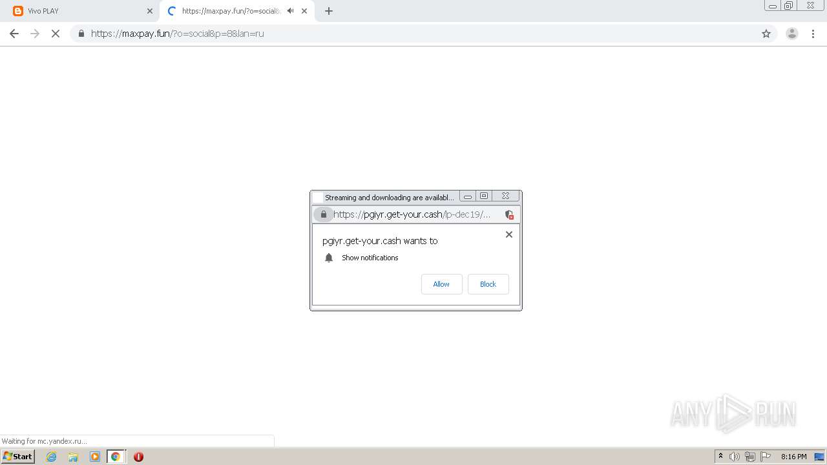The image size is (827, 465).
Task: View site info via main padlock icon
Action: (81, 34)
